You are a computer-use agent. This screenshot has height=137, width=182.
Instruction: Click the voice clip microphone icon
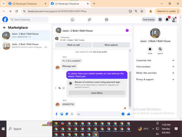(x=56, y=114)
